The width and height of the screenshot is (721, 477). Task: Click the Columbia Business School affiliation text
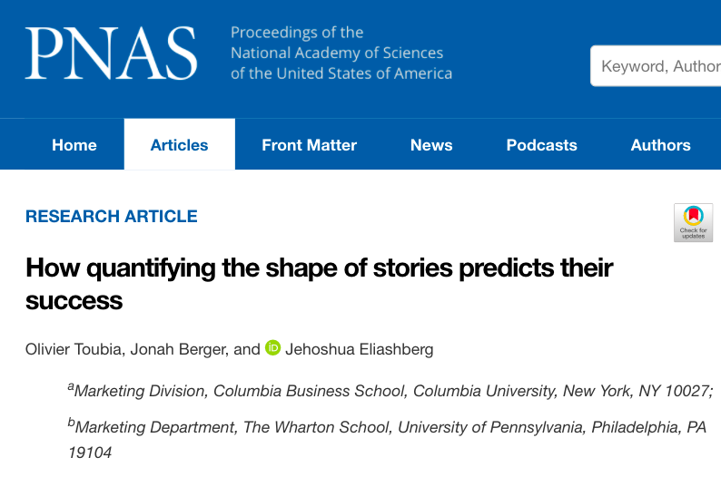pos(392,391)
